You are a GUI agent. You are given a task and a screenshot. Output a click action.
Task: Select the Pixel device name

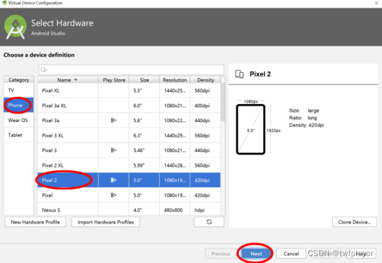pos(47,195)
